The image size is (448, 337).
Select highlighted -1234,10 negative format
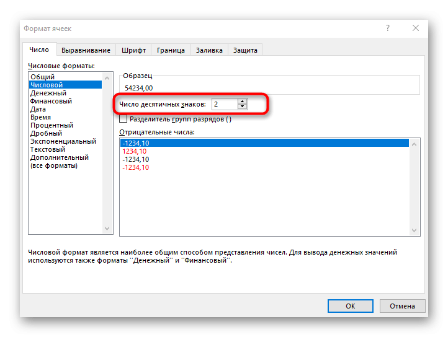pyautogui.click(x=264, y=143)
